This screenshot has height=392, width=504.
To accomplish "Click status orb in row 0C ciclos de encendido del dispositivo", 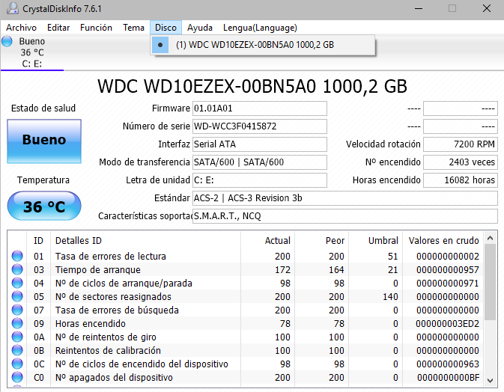I will coord(17,364).
